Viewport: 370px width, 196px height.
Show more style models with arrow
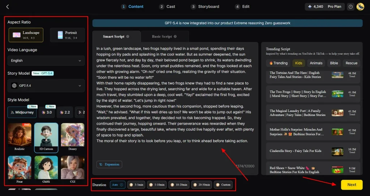[x=80, y=112]
